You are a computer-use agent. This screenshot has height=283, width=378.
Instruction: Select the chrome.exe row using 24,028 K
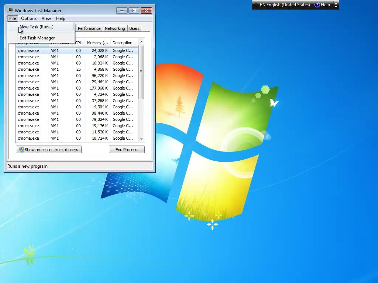[77, 50]
